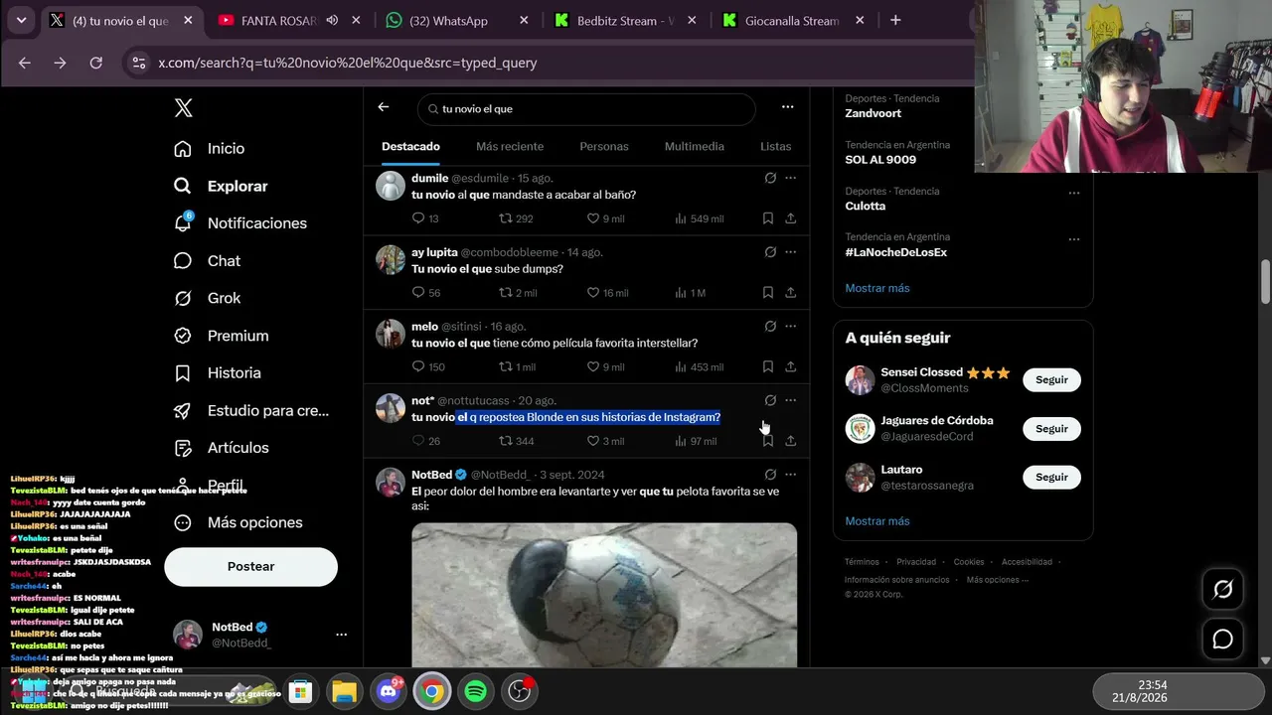Viewport: 1272px width, 715px height.
Task: Mute the FANTA ROSAR tab audio
Action: pos(332,20)
